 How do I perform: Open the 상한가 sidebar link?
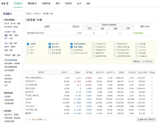coord(7,47)
